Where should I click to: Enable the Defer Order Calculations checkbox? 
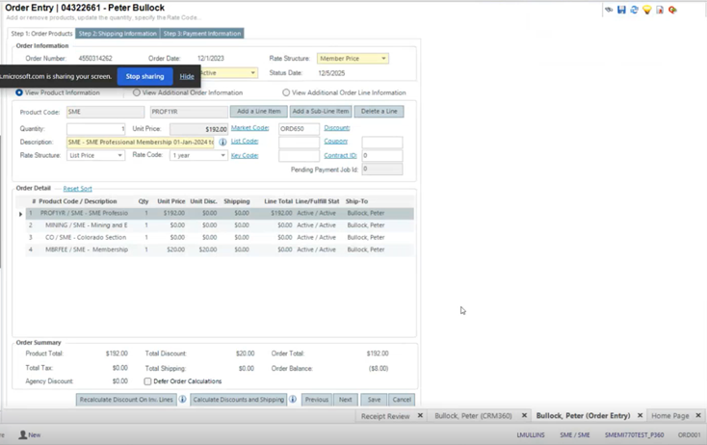pos(147,381)
